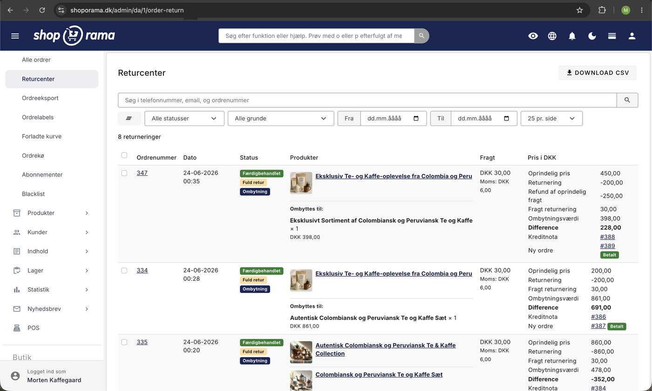Expand the Nyhedsbrev chevron in sidebar

(x=87, y=309)
